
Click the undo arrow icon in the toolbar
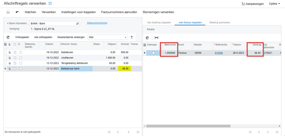pos(17,12)
